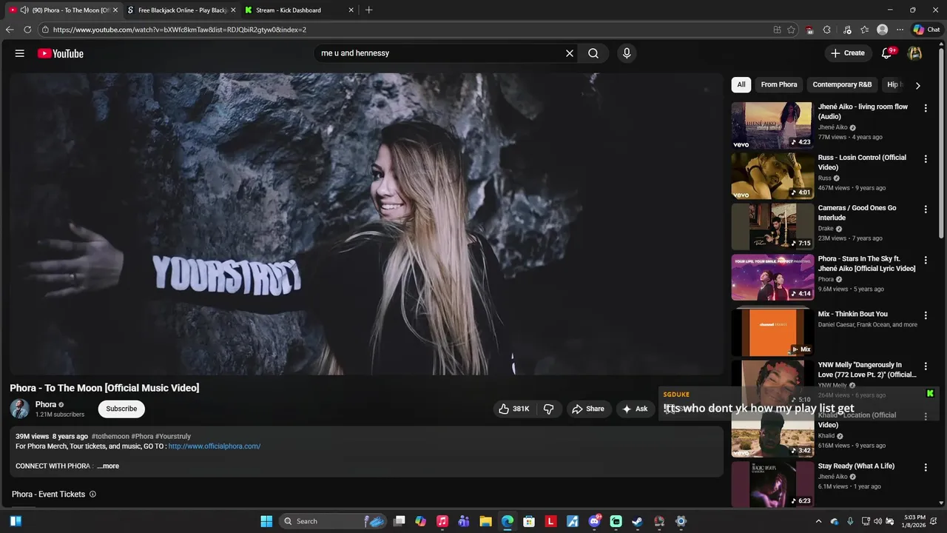The image size is (947, 533).
Task: Go to YouTube home via the logo
Action: click(x=61, y=53)
